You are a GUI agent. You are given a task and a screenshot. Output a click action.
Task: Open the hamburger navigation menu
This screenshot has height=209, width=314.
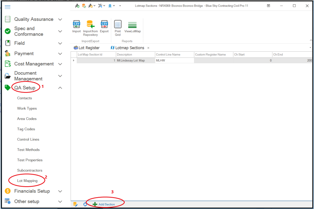click(7, 7)
